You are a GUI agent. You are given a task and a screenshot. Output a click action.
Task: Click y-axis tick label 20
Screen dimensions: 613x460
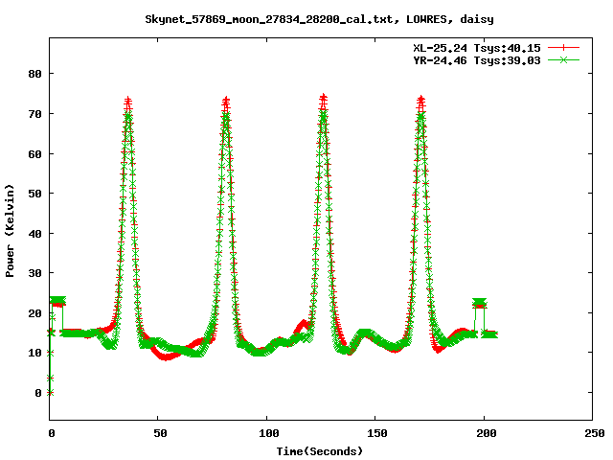coord(34,313)
